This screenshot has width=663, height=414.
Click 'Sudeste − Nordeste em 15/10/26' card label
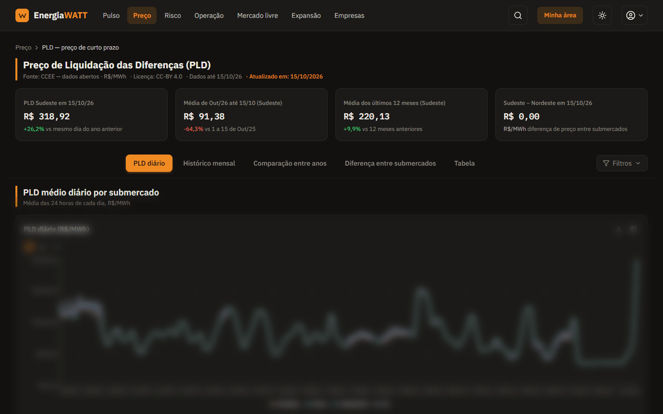(x=548, y=103)
